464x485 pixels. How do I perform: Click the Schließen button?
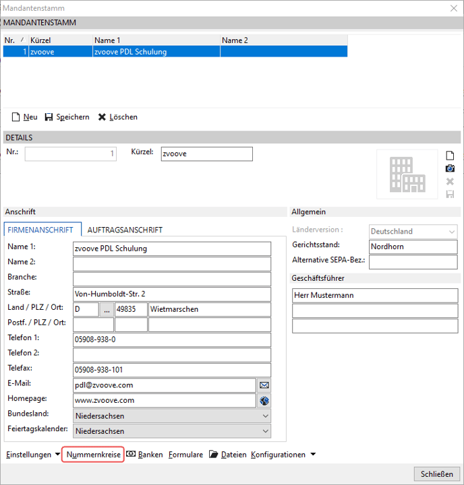tap(437, 474)
